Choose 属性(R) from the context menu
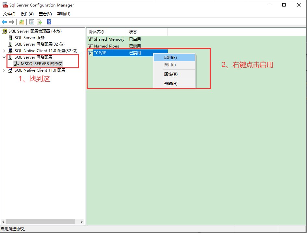This screenshot has width=307, height=233. pos(174,74)
